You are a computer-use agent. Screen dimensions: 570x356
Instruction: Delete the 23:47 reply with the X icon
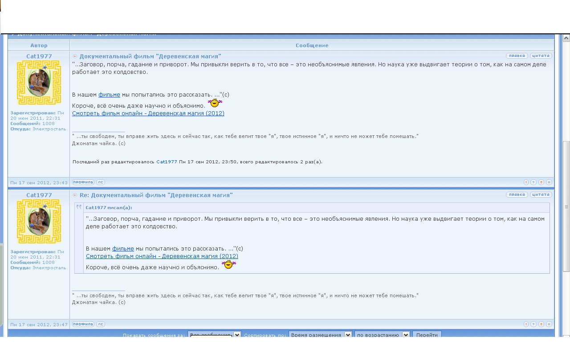549,324
